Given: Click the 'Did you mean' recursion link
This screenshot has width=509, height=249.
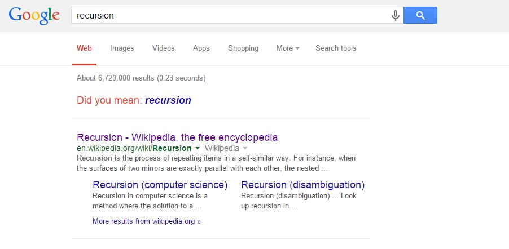Looking at the screenshot, I should pyautogui.click(x=168, y=101).
